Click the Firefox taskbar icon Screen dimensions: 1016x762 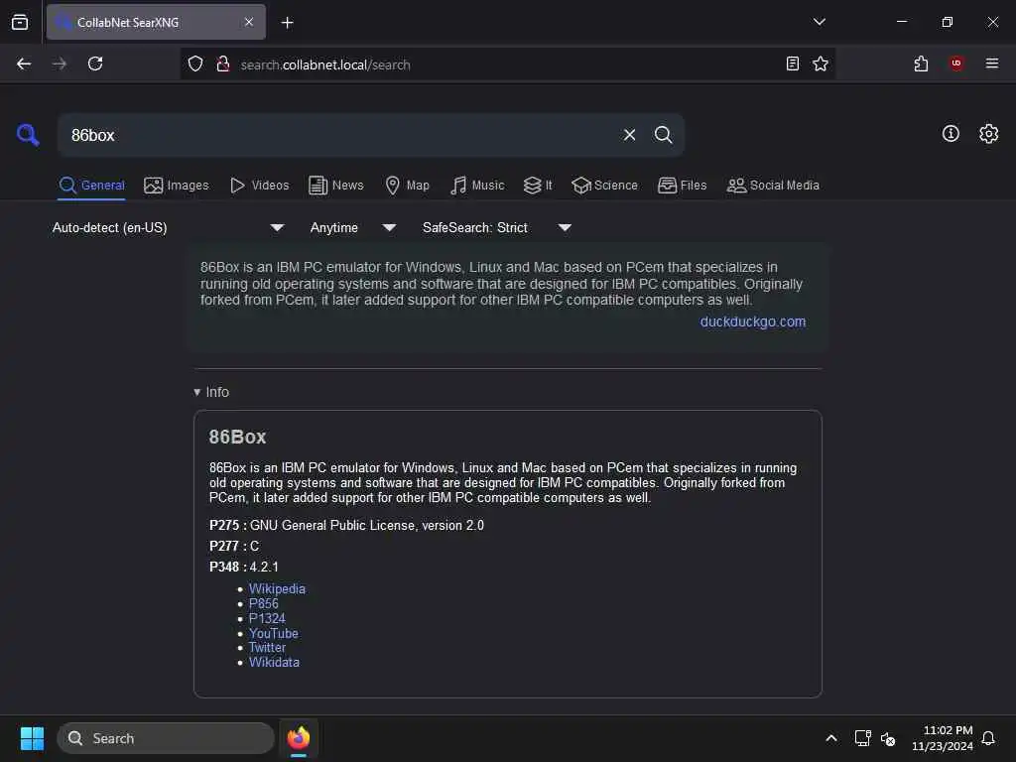[x=299, y=738]
